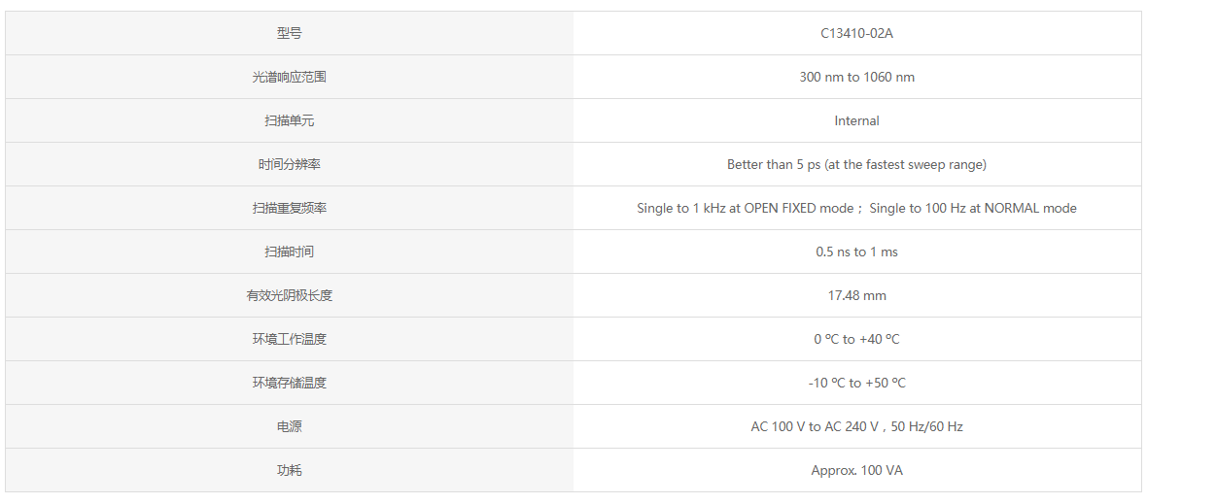Viewport: 1217px width, 504px height.
Task: Select the C13410-02A model value
Action: 856,33
